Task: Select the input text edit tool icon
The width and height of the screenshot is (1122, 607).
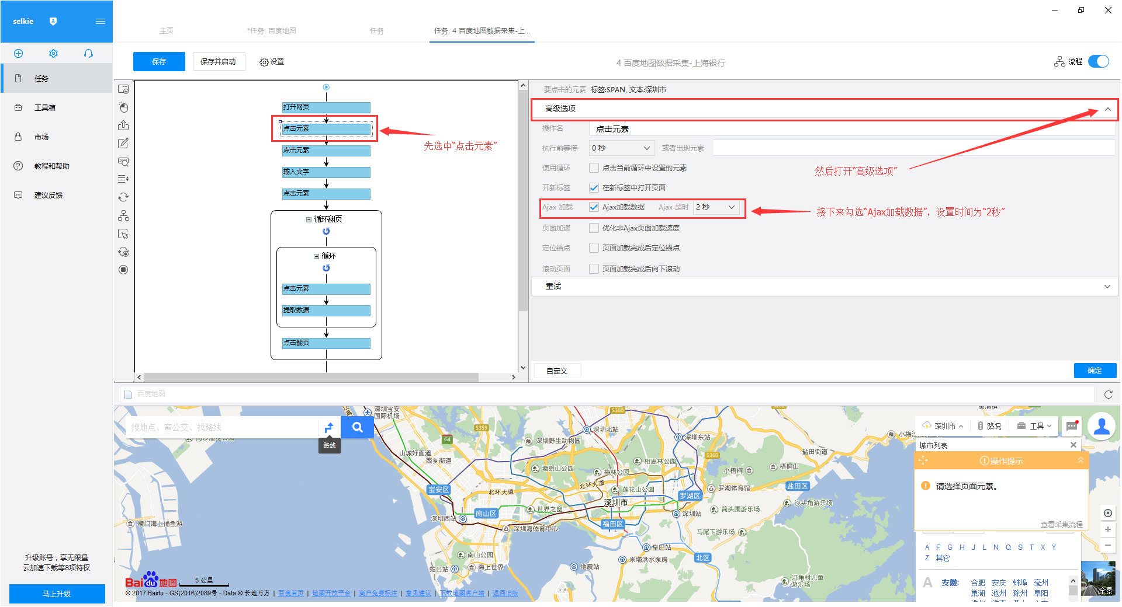Action: point(123,144)
